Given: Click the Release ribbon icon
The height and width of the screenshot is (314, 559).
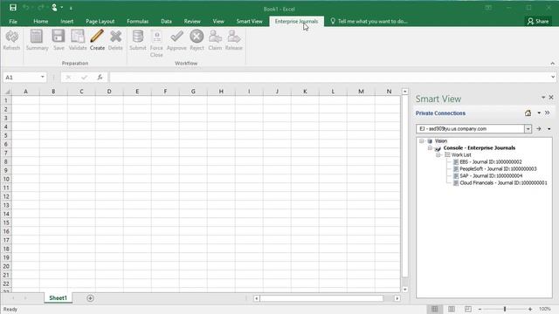Looking at the screenshot, I should click(234, 37).
